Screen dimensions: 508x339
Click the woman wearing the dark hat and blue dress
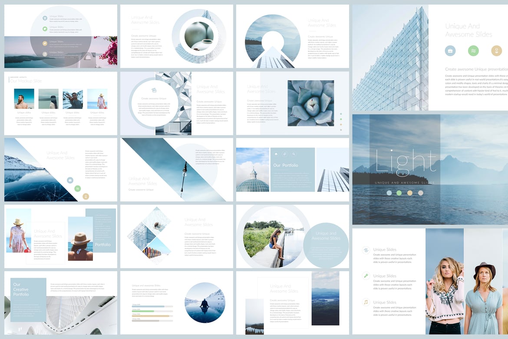484,299
